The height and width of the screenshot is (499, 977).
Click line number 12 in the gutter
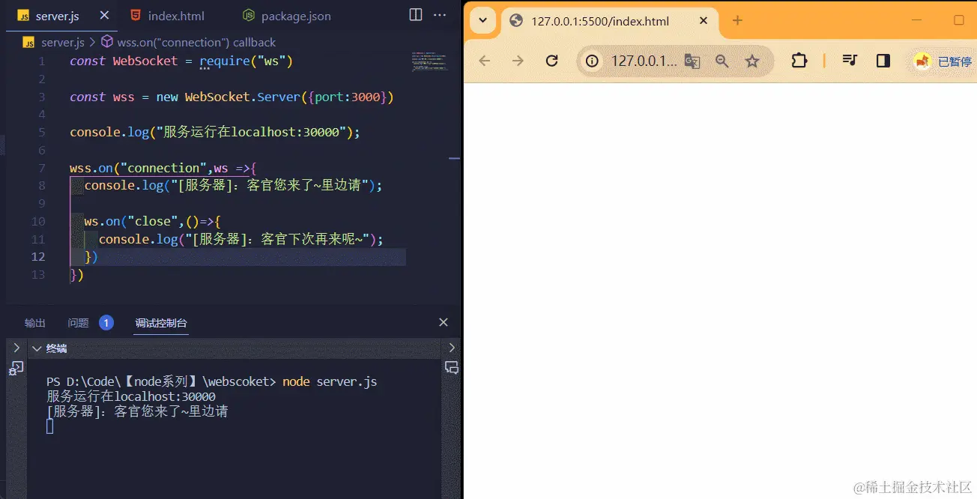[x=37, y=257]
